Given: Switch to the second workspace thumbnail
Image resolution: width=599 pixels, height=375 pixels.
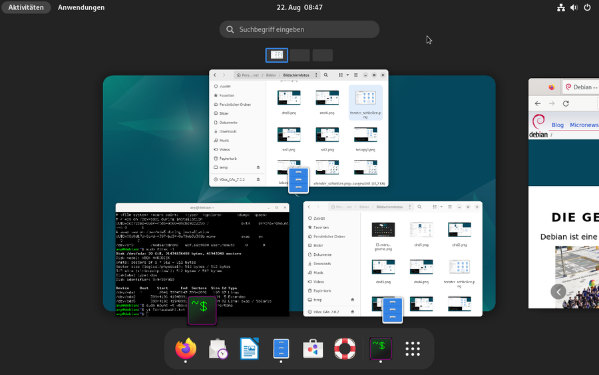Looking at the screenshot, I should [299, 55].
